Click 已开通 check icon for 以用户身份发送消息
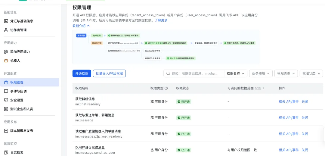325x156 pixels. coord(179,150)
